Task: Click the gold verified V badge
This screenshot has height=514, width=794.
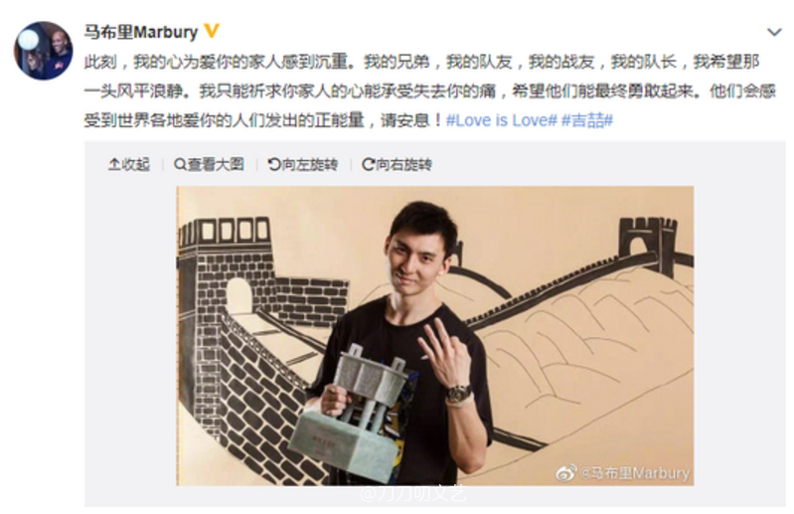Action: tap(212, 31)
